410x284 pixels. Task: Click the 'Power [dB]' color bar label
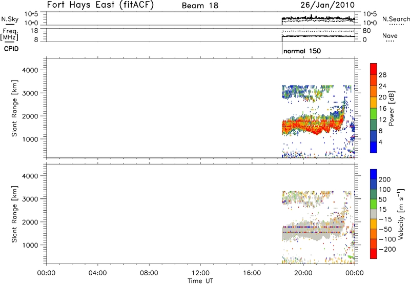coord(391,108)
